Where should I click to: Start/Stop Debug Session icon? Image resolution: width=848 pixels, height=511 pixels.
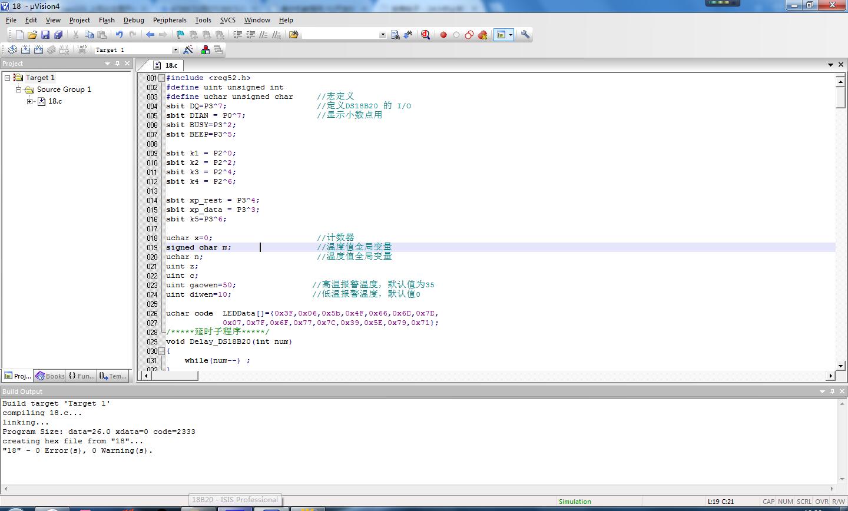click(x=426, y=35)
